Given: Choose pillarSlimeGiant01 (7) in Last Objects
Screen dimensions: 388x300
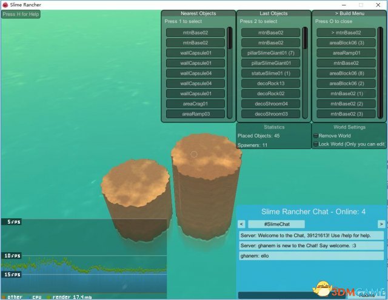Looking at the screenshot, I should [270, 53].
